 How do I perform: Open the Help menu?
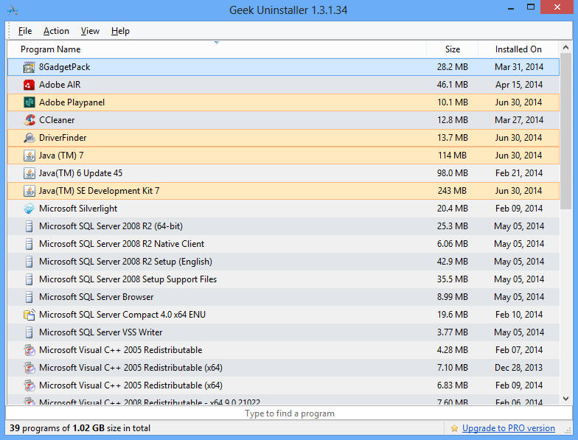(120, 31)
